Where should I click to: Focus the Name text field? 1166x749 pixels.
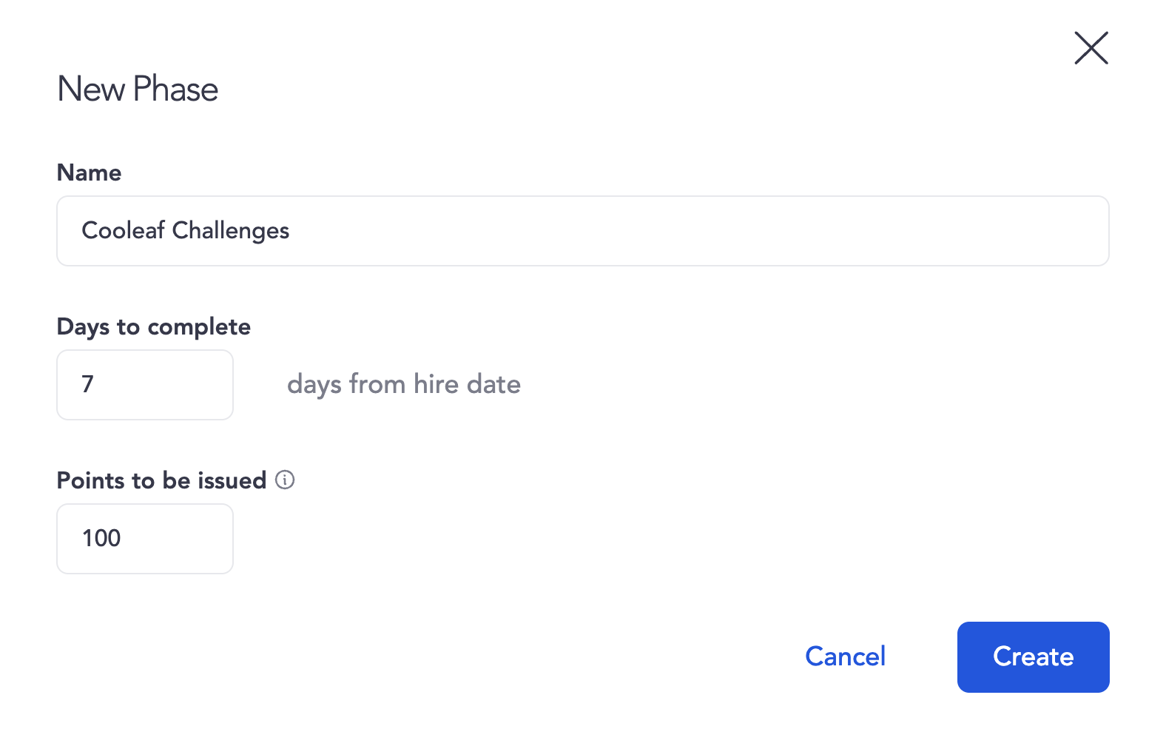582,231
